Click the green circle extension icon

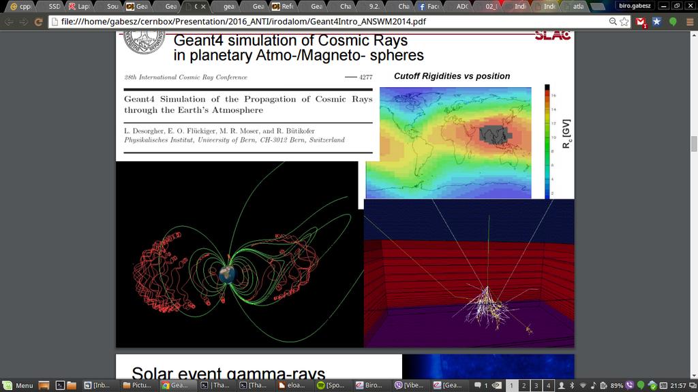tap(673, 22)
